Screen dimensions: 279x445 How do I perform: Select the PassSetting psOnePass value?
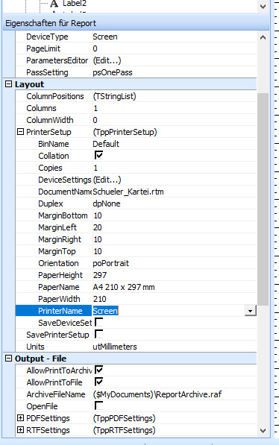tap(113, 72)
